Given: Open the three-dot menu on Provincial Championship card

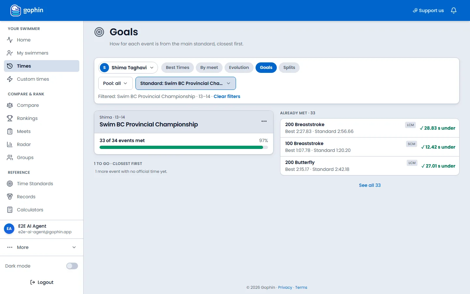Looking at the screenshot, I should [264, 121].
